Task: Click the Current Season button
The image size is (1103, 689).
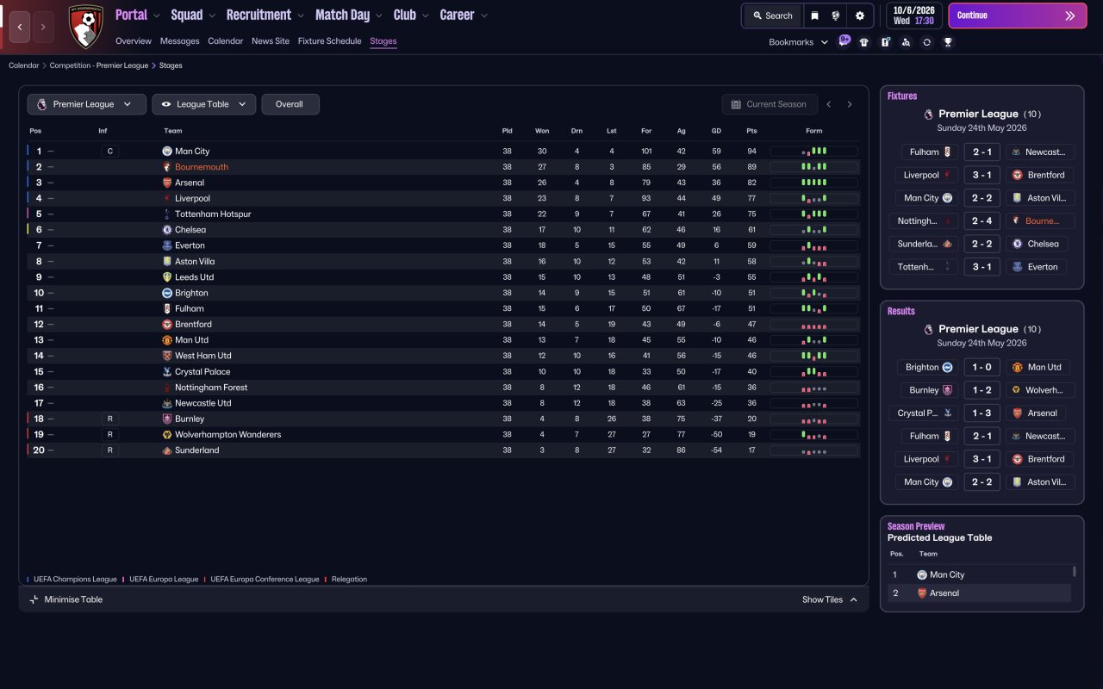Action: 769,104
